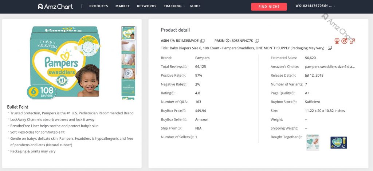373x171 pixels.
Task: Click the BuyBox Price value $49.94
Action: tap(201, 111)
